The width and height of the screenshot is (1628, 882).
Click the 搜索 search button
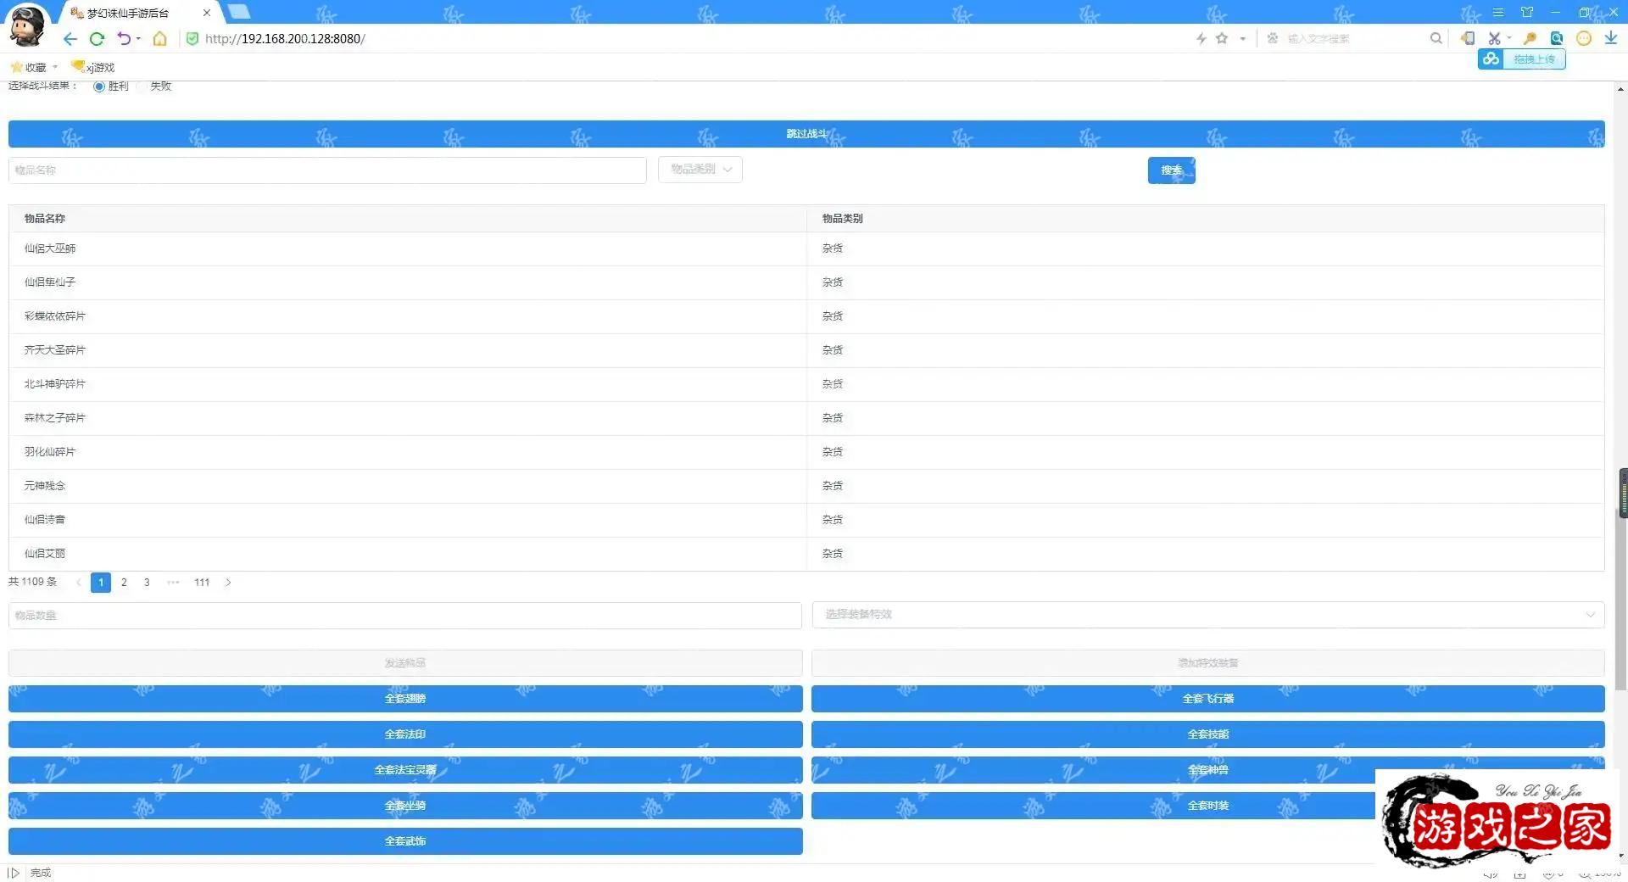click(x=1171, y=170)
